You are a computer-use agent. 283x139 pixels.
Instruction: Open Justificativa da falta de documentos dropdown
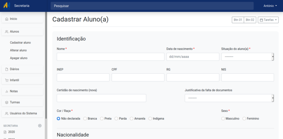pyautogui.click(x=229, y=98)
